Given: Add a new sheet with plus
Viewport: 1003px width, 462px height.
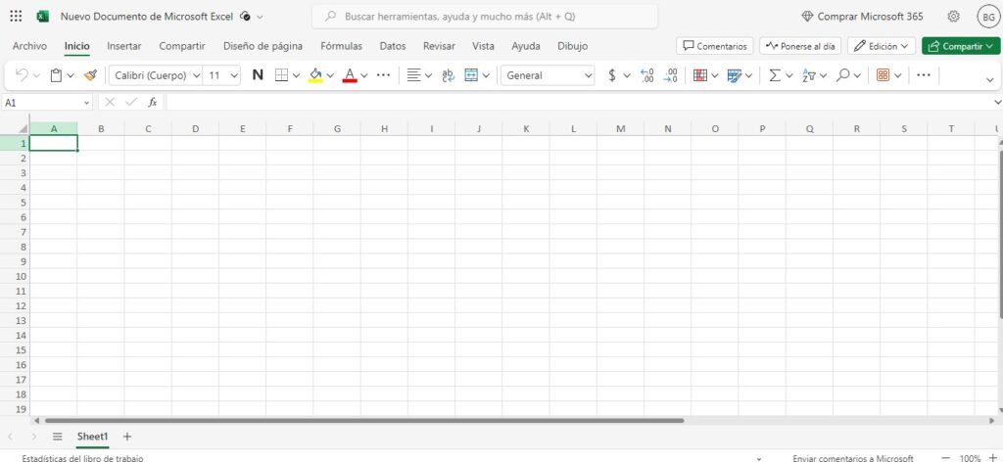Looking at the screenshot, I should click(x=126, y=437).
